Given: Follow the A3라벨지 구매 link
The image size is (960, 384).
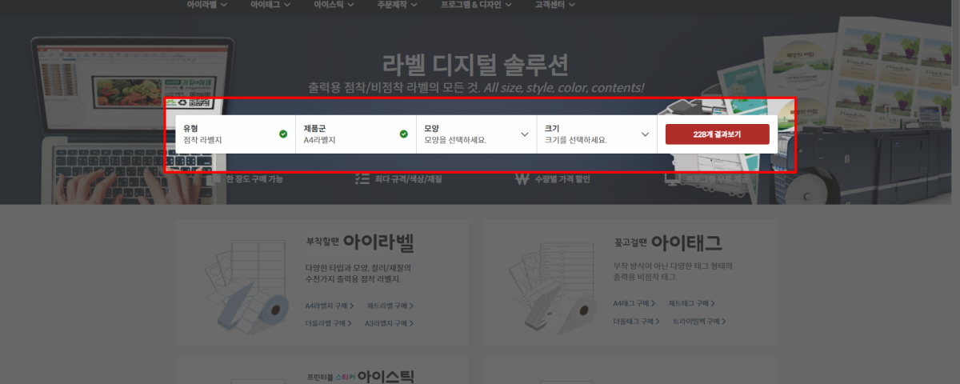Looking at the screenshot, I should (x=390, y=323).
